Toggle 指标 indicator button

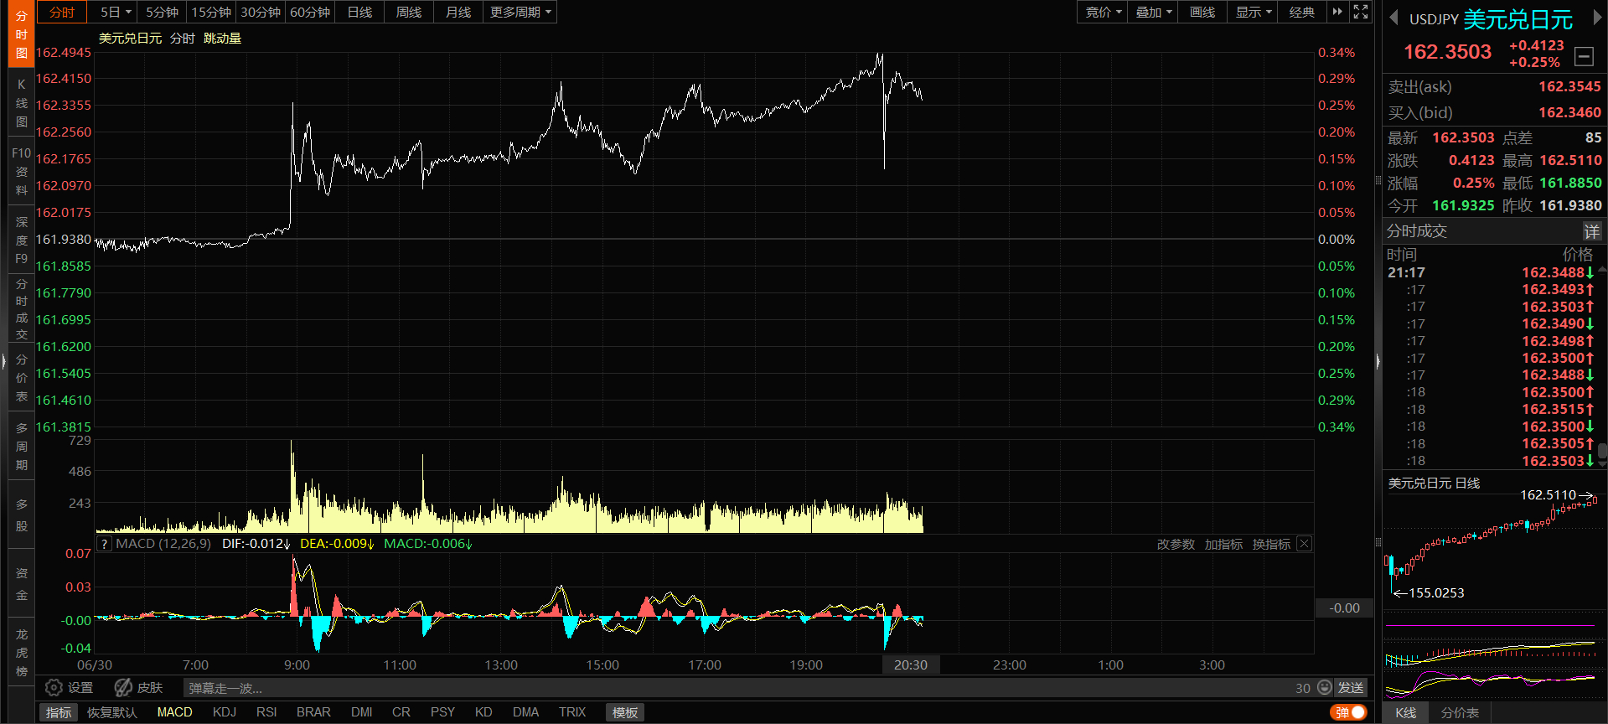point(59,712)
